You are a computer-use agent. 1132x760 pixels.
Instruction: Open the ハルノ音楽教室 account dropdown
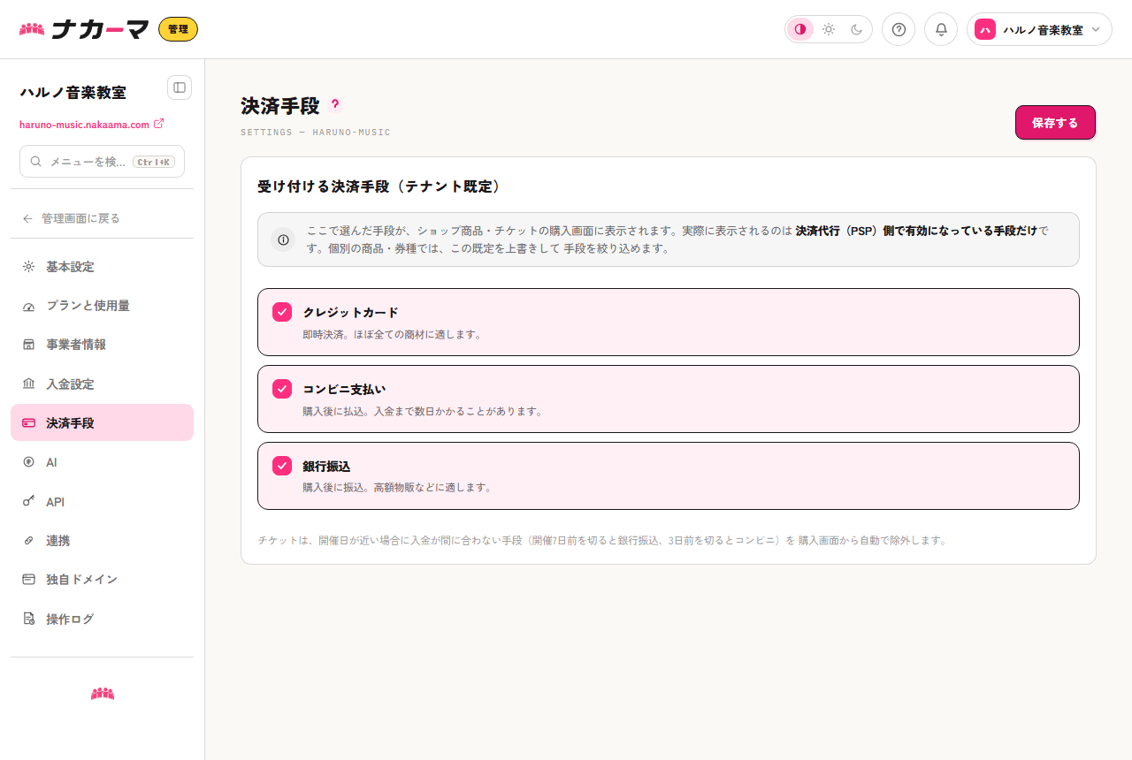(x=1039, y=29)
